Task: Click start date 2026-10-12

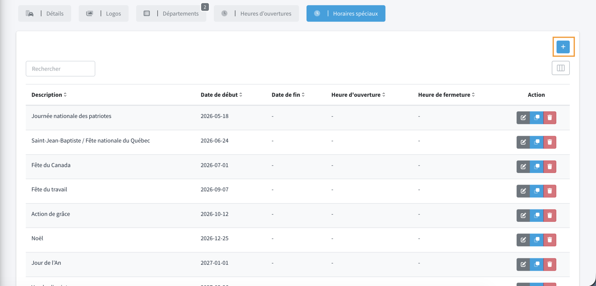Action: click(x=214, y=214)
